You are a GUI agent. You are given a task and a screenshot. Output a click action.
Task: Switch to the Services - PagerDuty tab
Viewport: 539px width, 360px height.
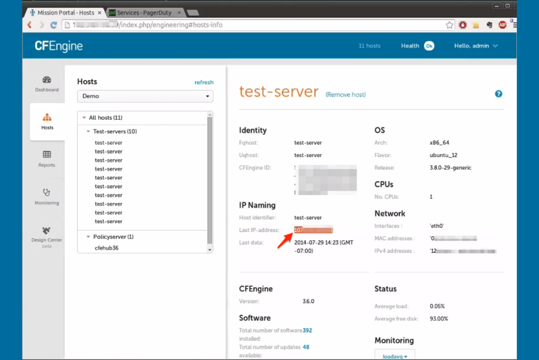tap(144, 12)
